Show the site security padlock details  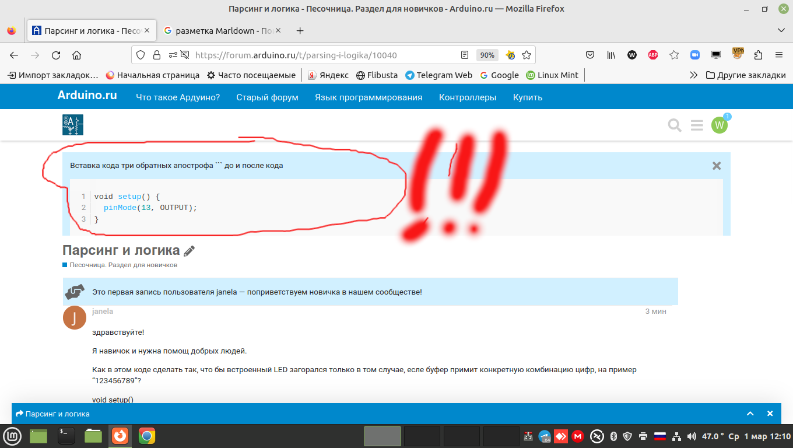click(x=156, y=55)
